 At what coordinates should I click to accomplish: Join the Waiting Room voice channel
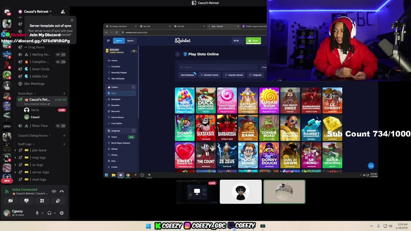pos(42,55)
